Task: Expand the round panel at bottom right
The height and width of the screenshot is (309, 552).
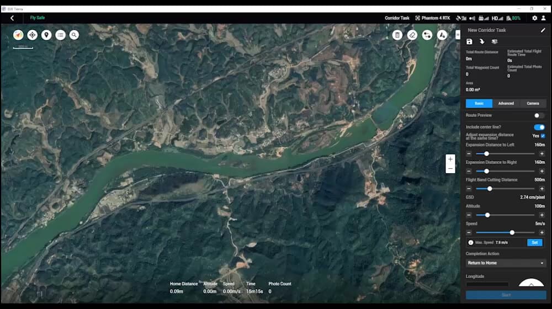Action: 531,285
